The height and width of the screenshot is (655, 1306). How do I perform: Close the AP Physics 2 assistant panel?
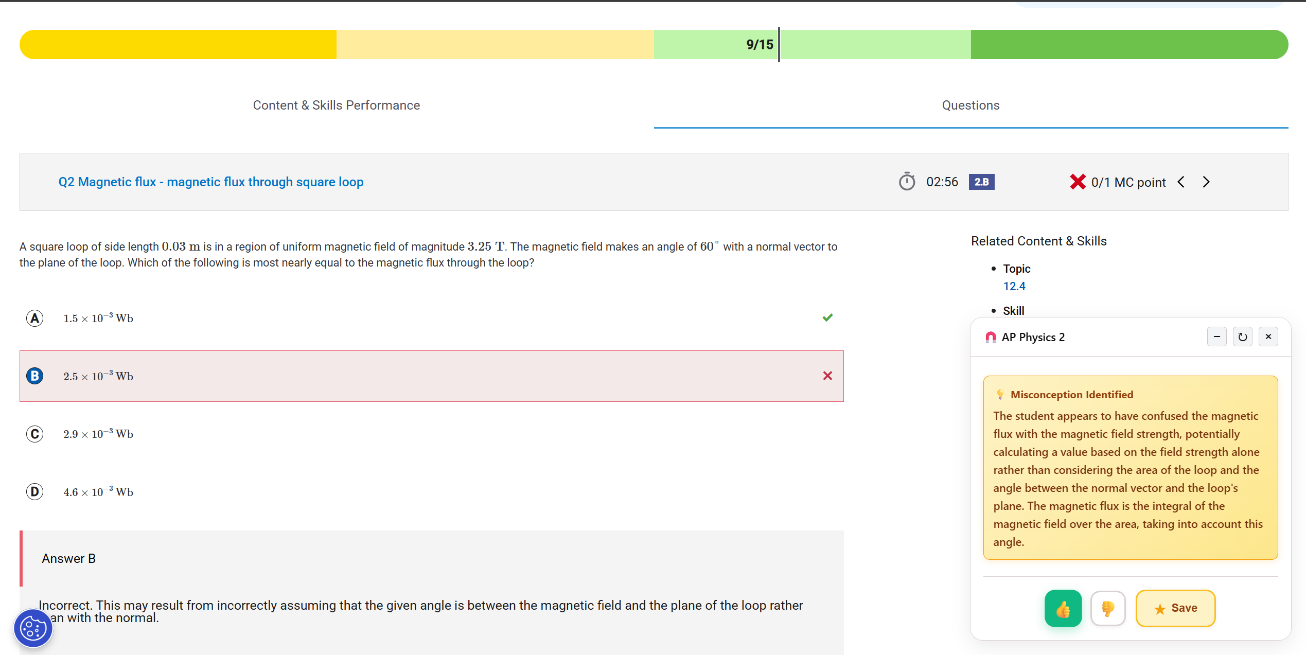pyautogui.click(x=1268, y=337)
